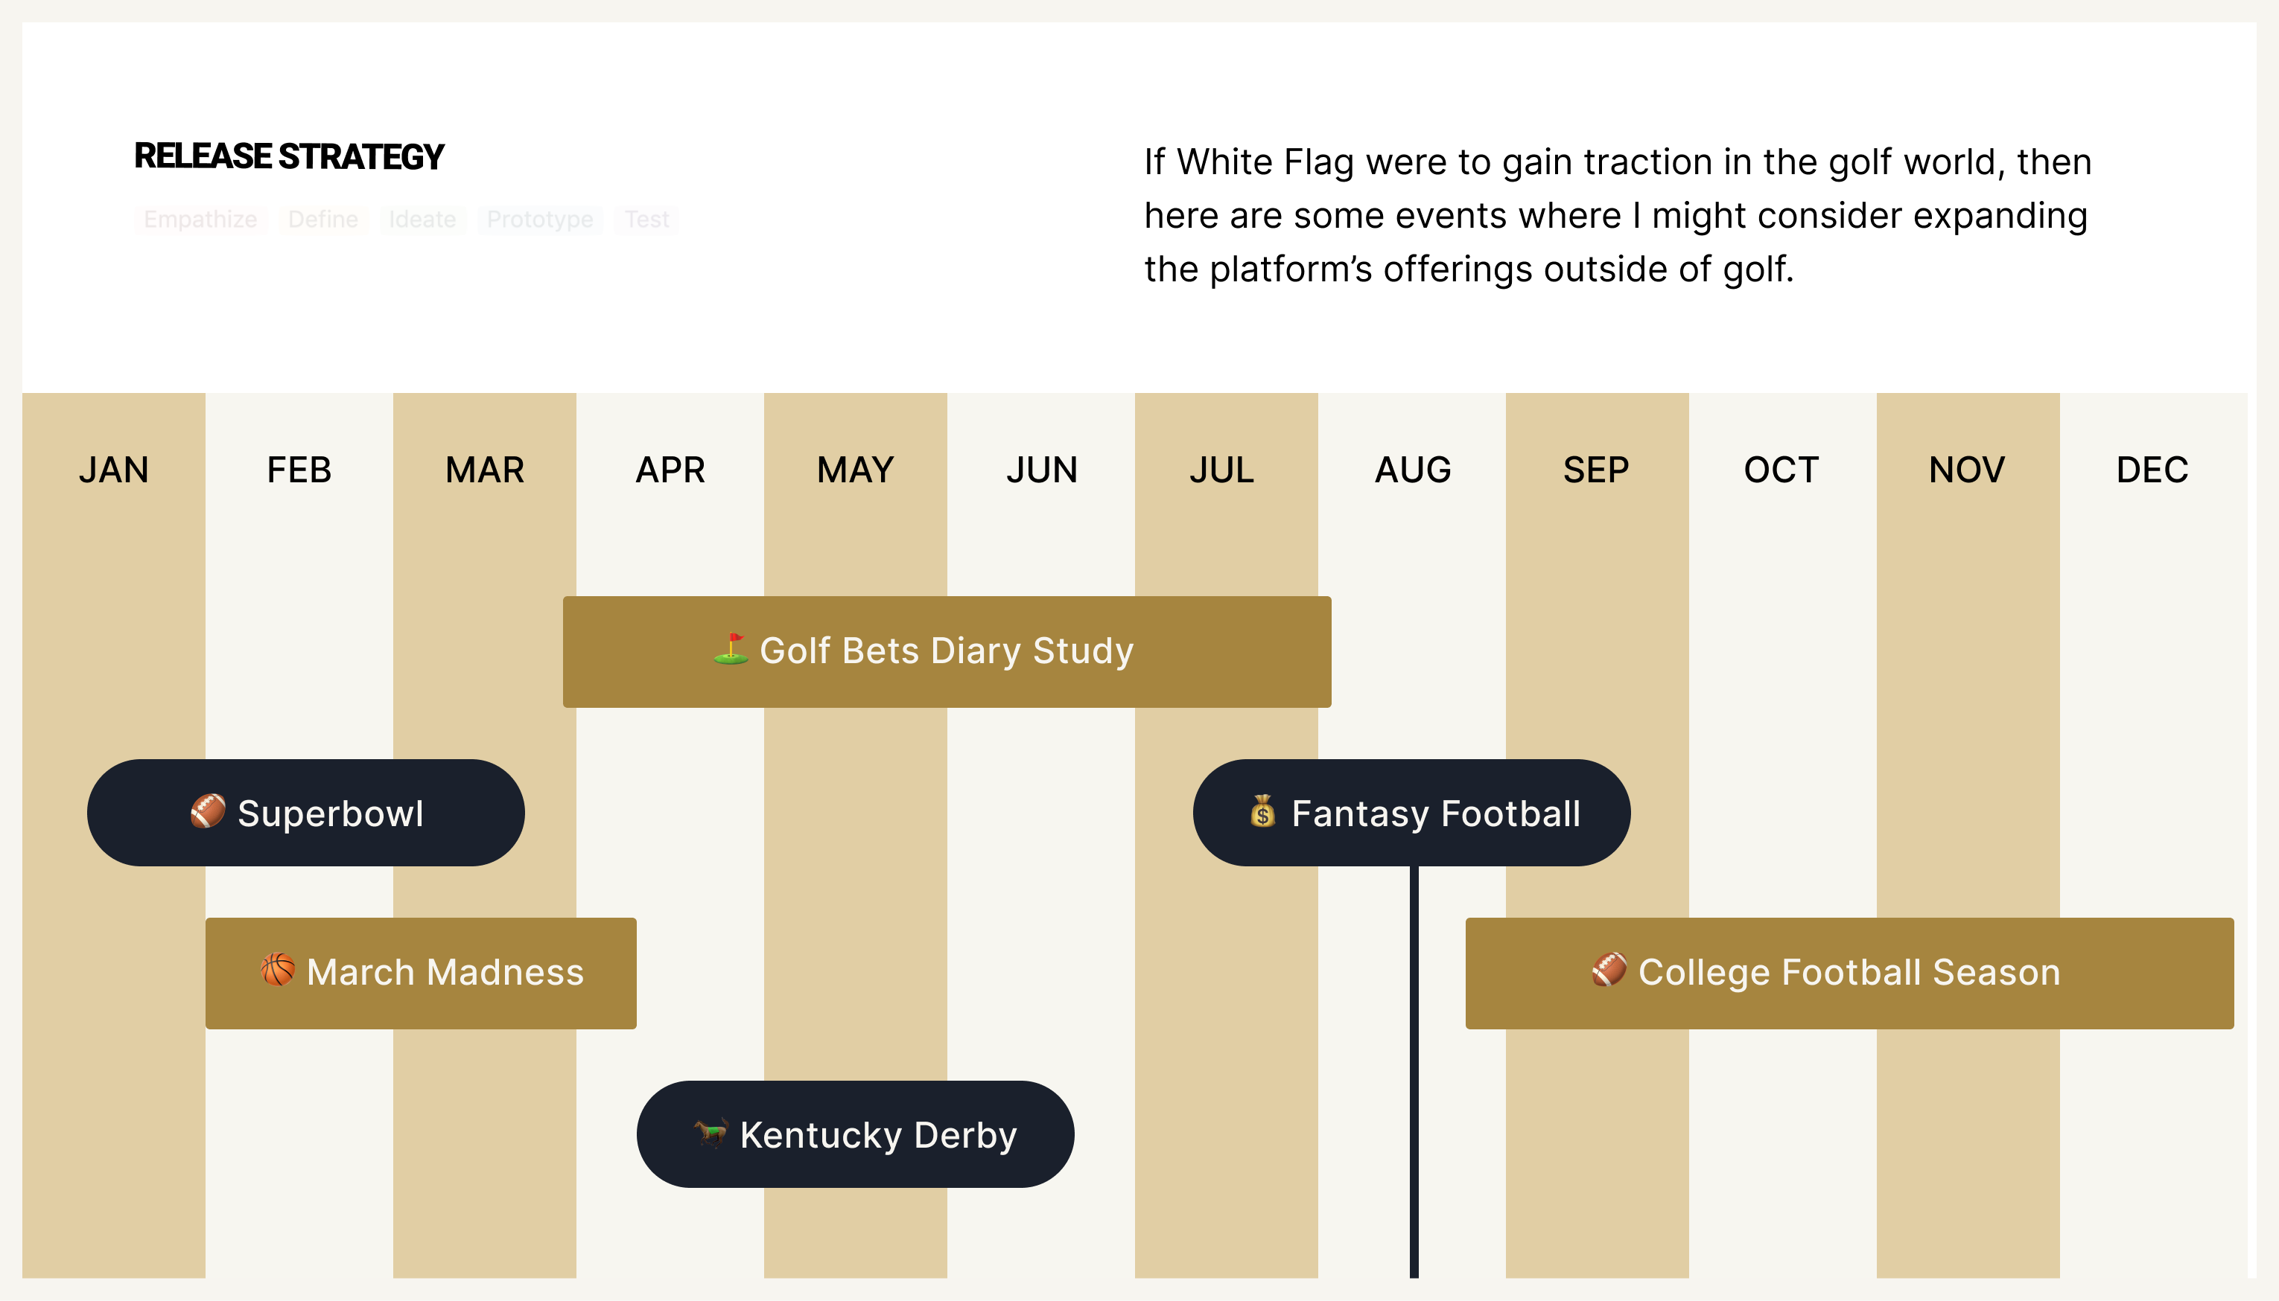Click the Prototype label in the navigation
This screenshot has width=2279, height=1301.
tap(537, 219)
